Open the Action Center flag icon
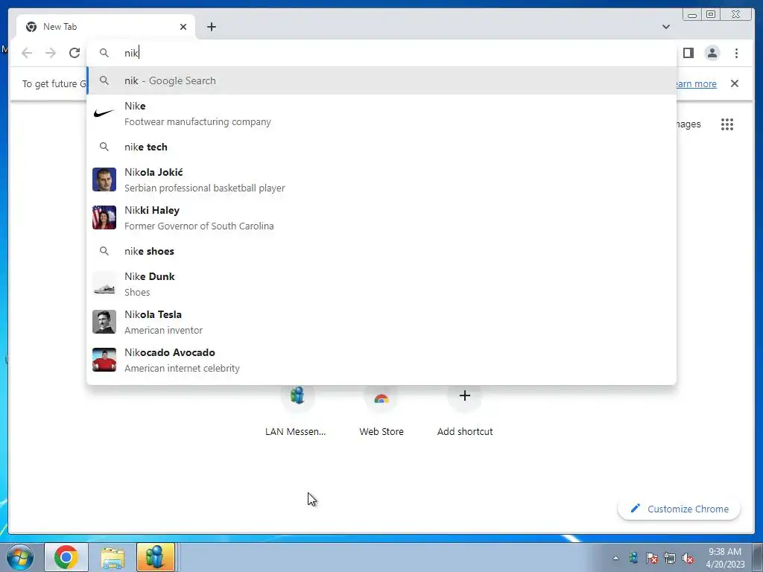This screenshot has width=763, height=572. tap(652, 559)
